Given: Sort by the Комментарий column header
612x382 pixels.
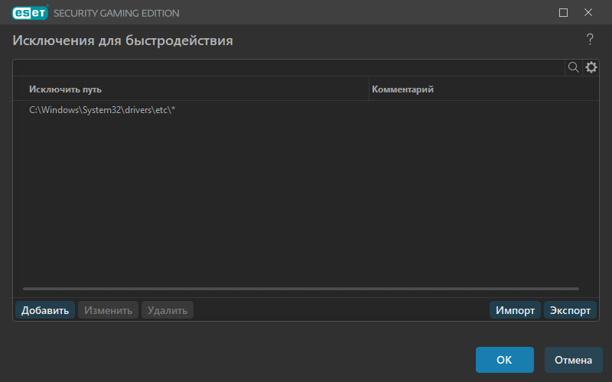Looking at the screenshot, I should pyautogui.click(x=484, y=89).
